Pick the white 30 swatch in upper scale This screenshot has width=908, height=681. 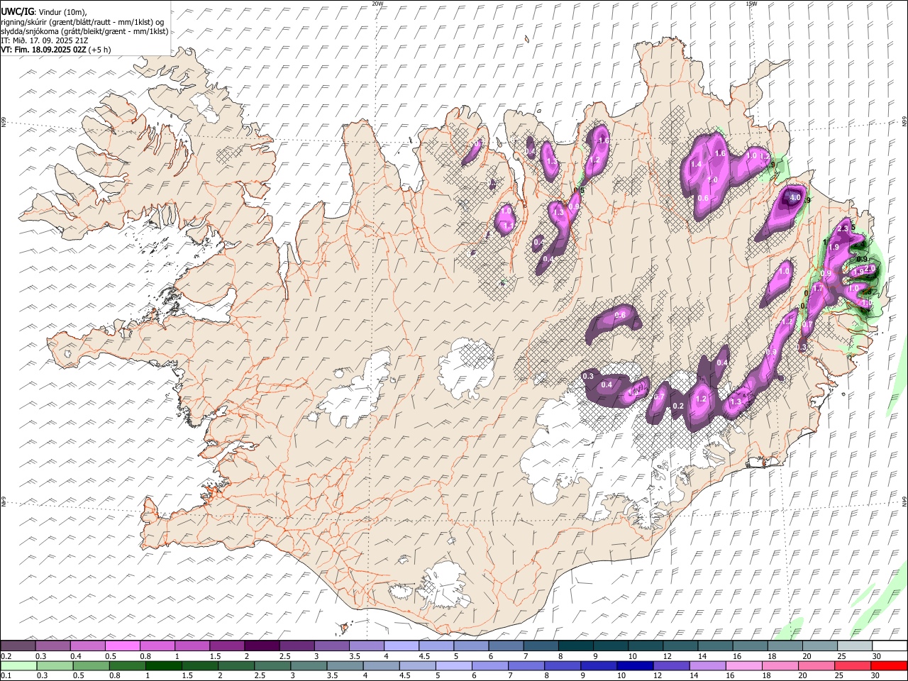(x=889, y=646)
